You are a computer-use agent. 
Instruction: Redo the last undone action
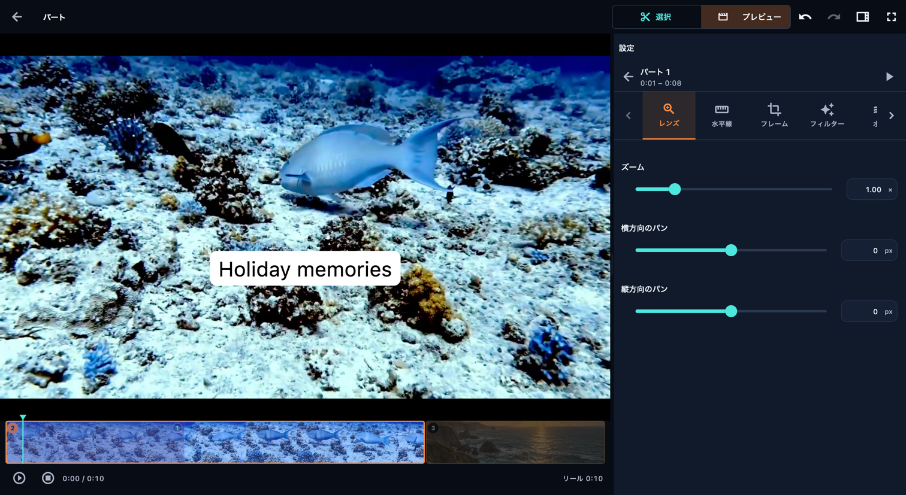[833, 17]
